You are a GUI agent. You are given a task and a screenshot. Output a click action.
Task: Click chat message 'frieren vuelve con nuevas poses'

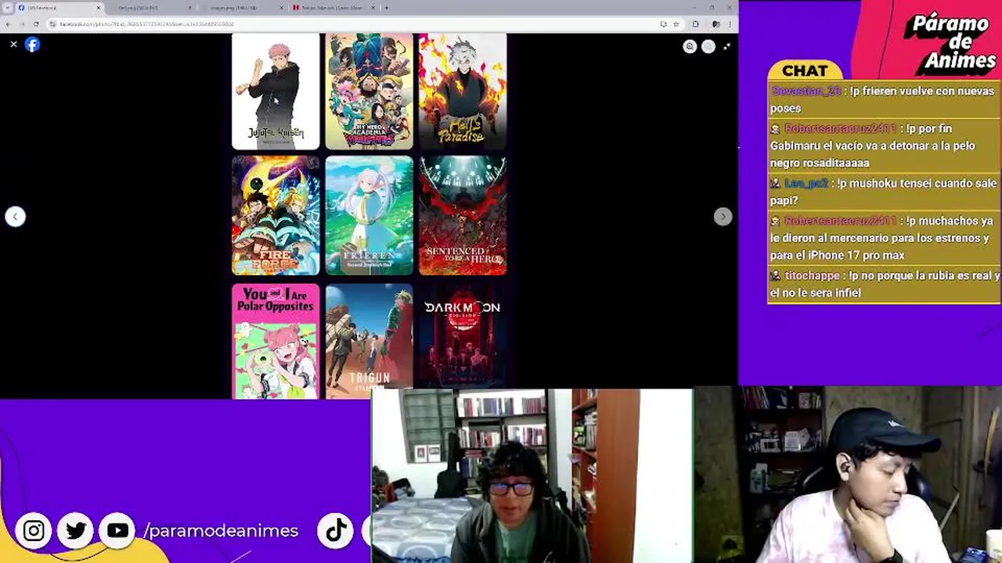pos(884,99)
